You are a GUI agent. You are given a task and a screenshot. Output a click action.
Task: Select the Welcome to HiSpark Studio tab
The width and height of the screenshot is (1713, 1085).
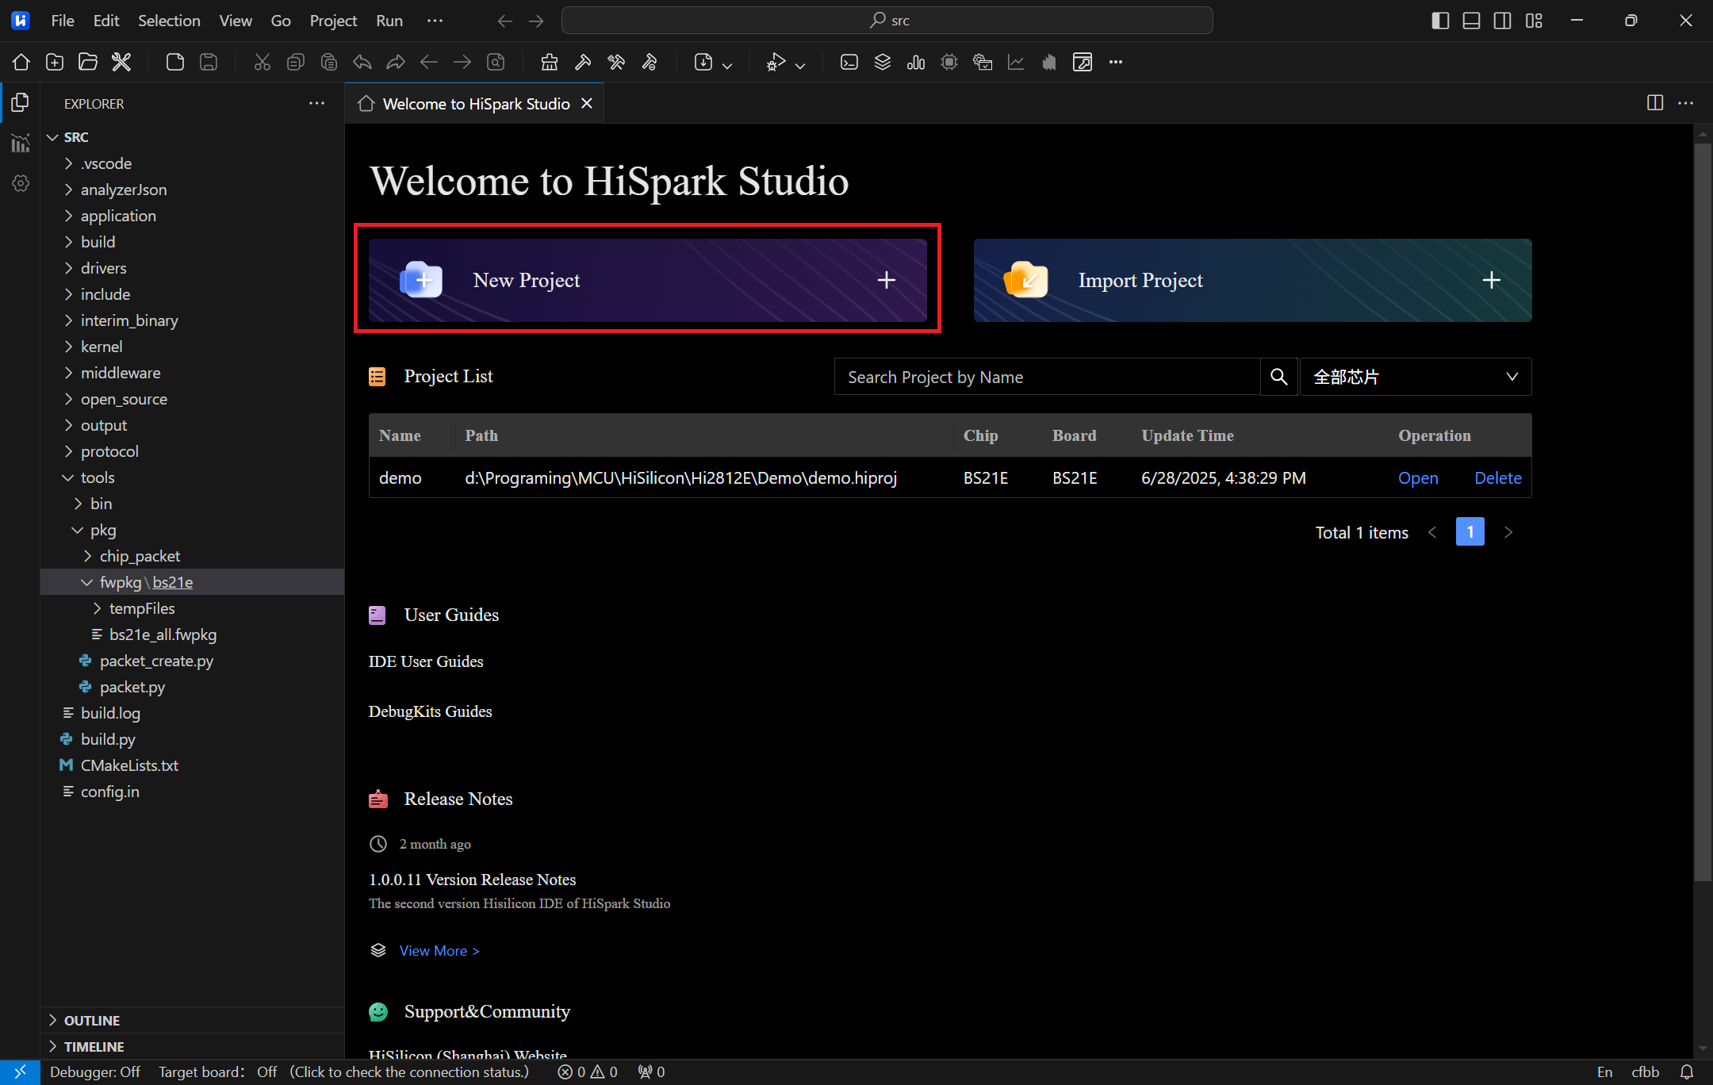point(475,104)
